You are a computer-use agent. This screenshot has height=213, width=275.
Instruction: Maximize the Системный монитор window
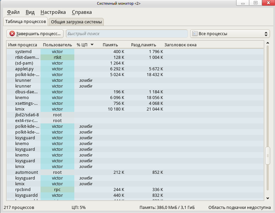pos(256,3)
